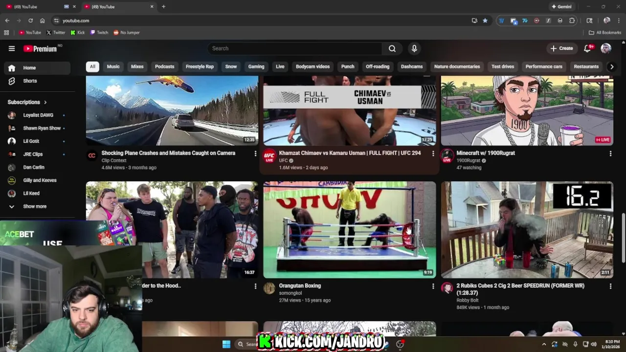Open 1900Rugrat live channel avatar
The image size is (626, 352).
pos(447,156)
